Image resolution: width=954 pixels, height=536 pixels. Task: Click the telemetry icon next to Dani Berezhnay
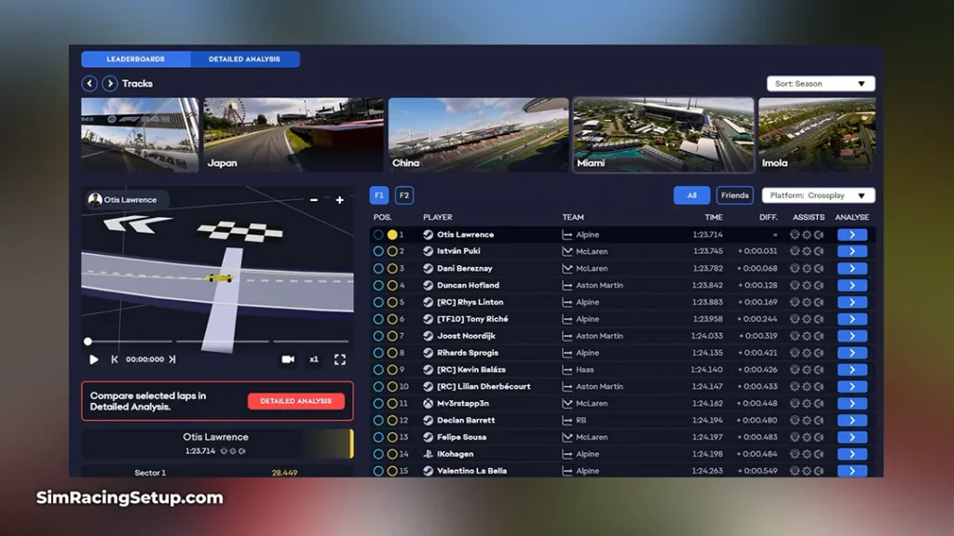coord(818,268)
